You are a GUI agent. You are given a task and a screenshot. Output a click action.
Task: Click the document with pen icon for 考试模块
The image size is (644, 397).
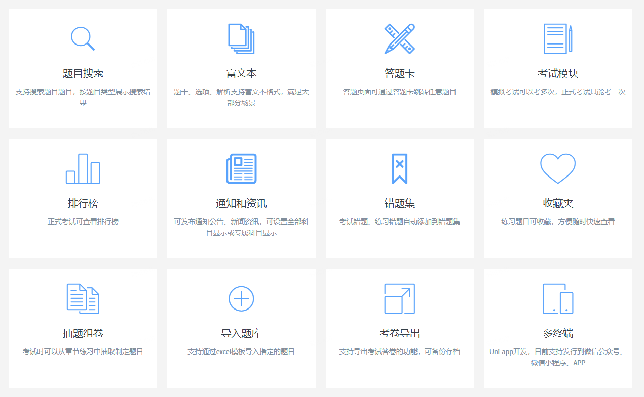click(x=558, y=38)
